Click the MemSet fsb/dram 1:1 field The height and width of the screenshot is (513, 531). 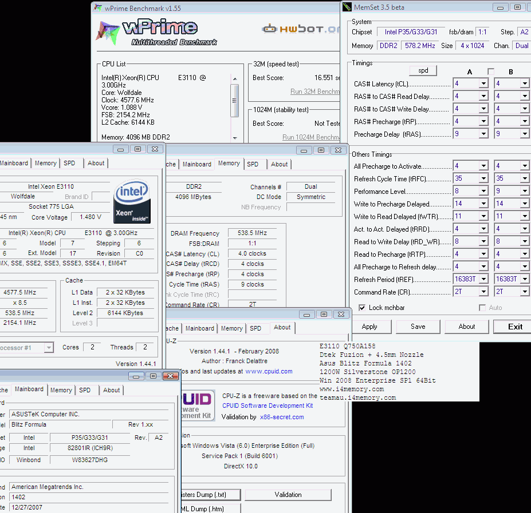tap(482, 32)
